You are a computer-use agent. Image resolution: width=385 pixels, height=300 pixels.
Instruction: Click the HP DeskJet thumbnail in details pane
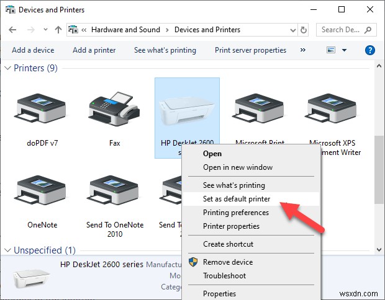click(31, 279)
